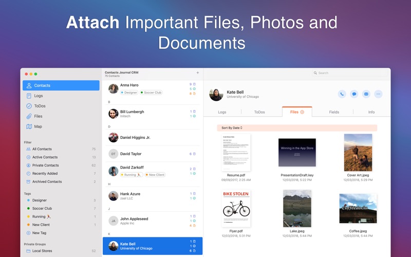Expand the Sort By Date dropdown

tap(232, 127)
